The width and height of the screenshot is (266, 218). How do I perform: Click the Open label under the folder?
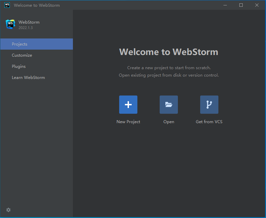pyautogui.click(x=169, y=122)
